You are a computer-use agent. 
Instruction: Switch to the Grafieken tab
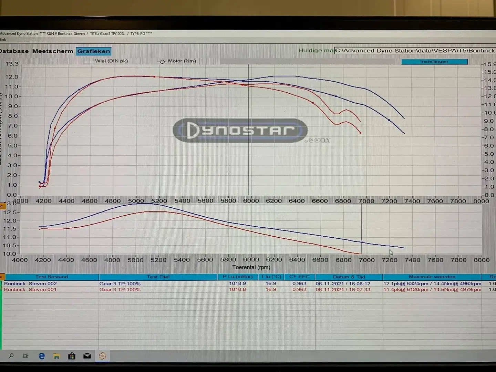93,51
